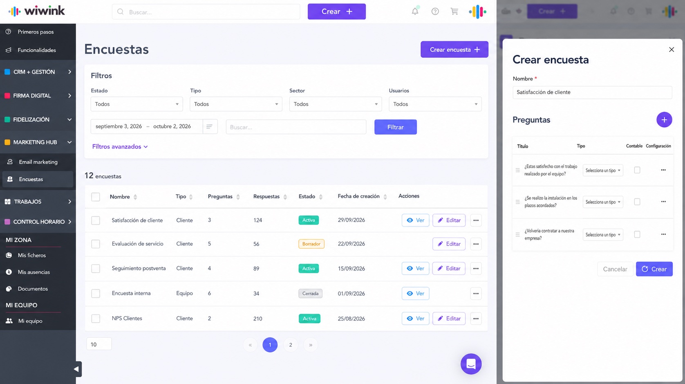Click the Crear encuesta button

[454, 49]
